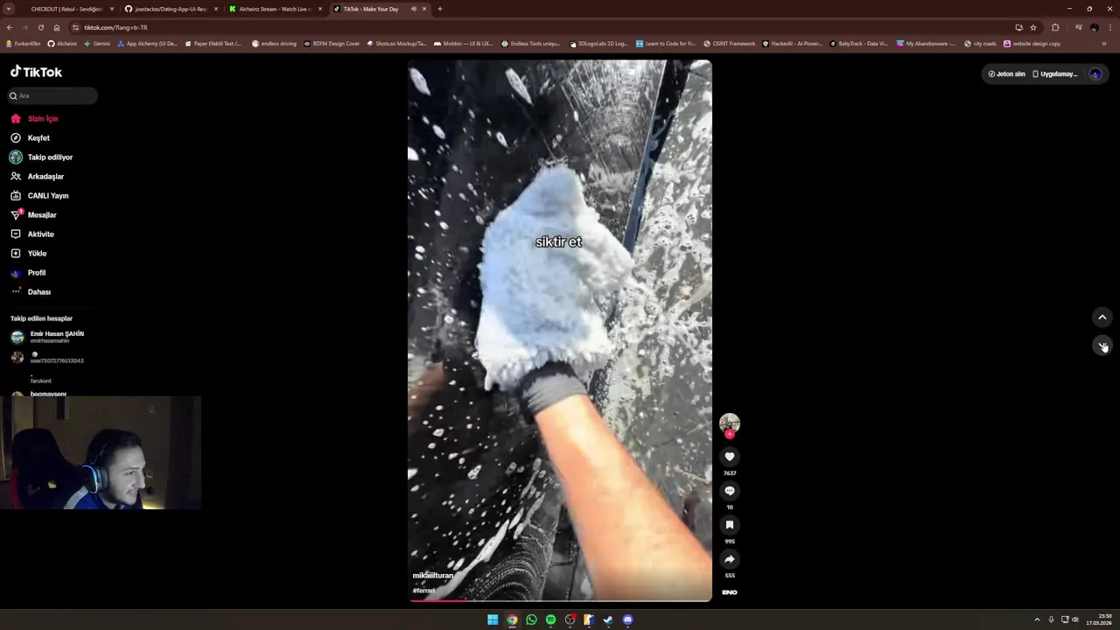Open Windows Start menu
Viewport: 1120px width, 630px height.
point(493,619)
